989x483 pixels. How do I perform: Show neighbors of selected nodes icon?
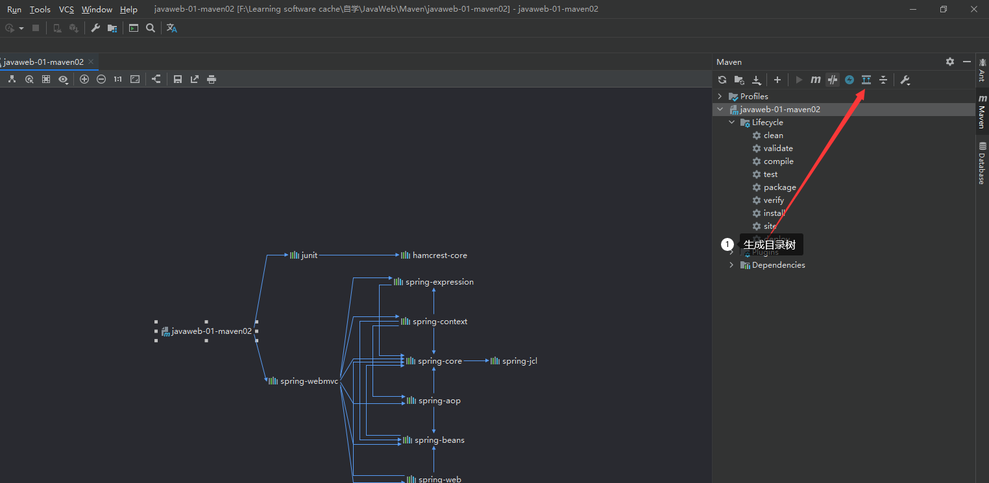(x=46, y=79)
